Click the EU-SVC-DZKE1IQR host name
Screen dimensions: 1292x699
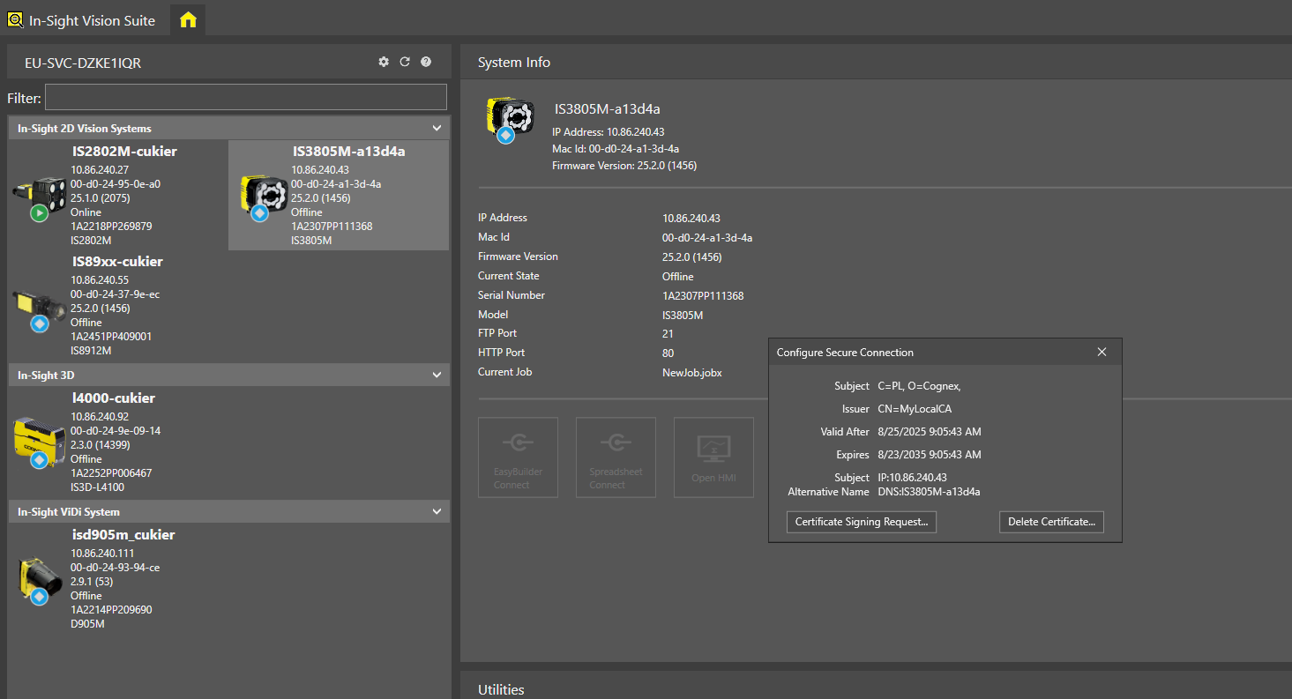(x=83, y=63)
